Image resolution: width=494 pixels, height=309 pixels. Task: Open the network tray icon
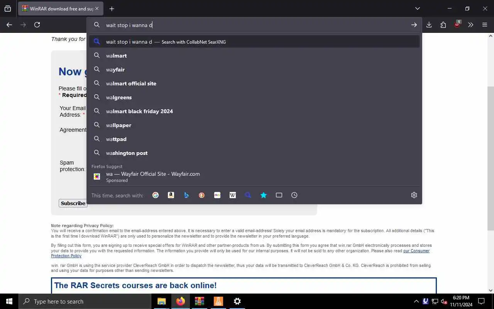tap(435, 301)
